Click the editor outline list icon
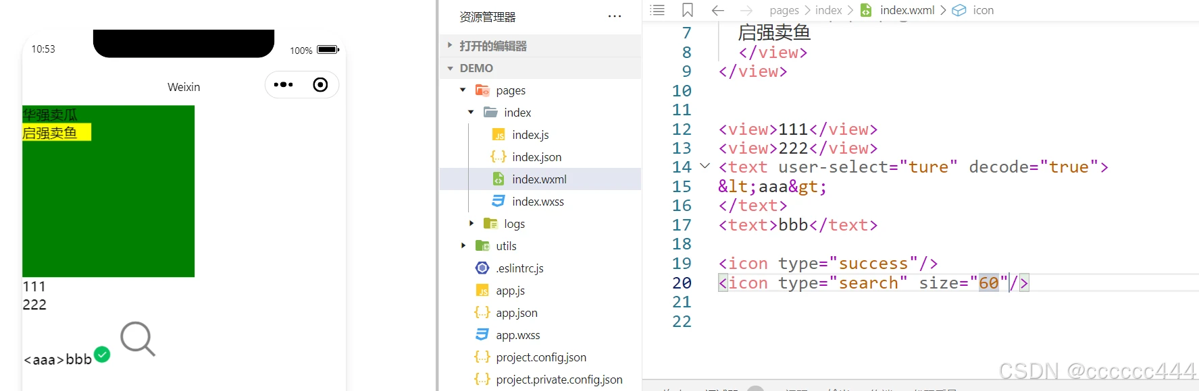 coord(657,10)
